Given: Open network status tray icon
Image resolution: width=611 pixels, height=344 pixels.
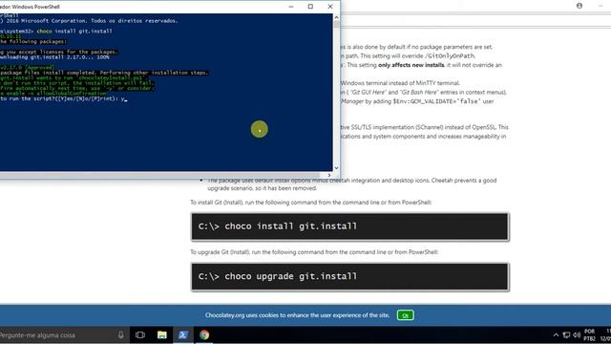Looking at the screenshot, I should point(566,335).
